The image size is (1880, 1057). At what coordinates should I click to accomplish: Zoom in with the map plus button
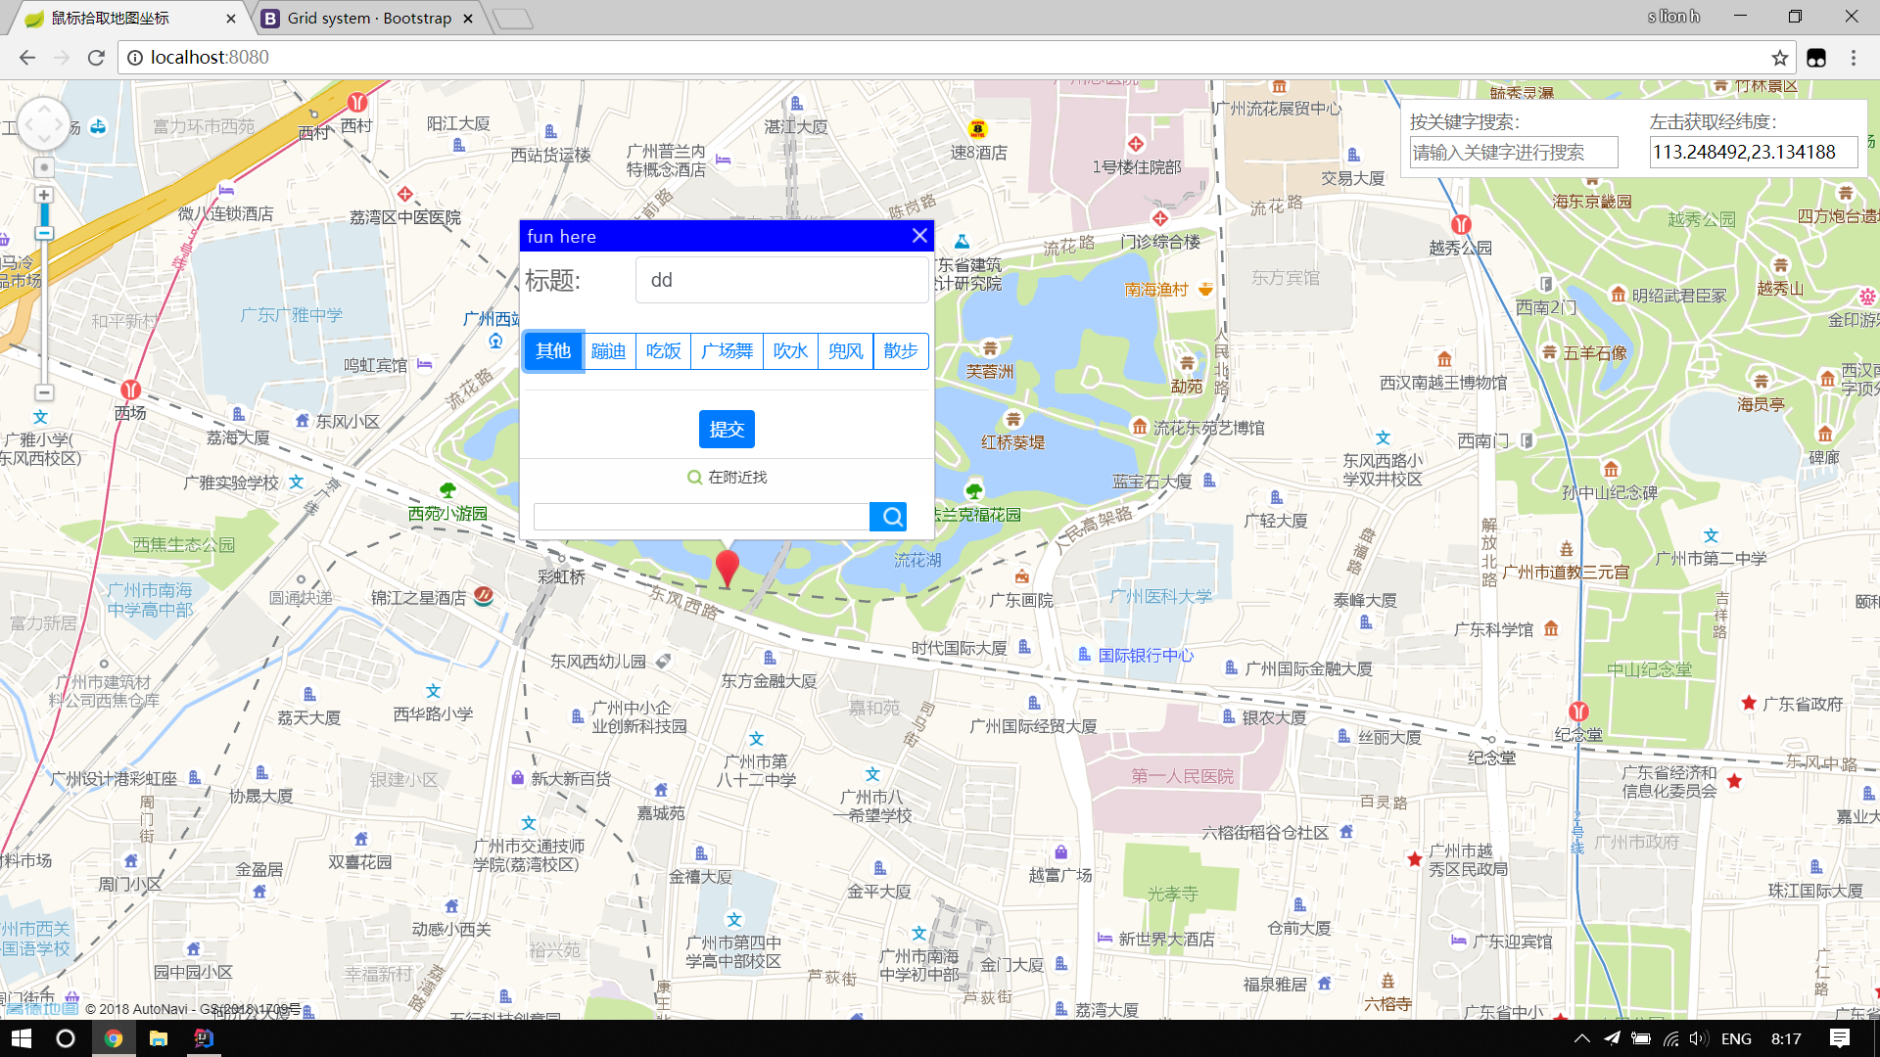point(44,195)
